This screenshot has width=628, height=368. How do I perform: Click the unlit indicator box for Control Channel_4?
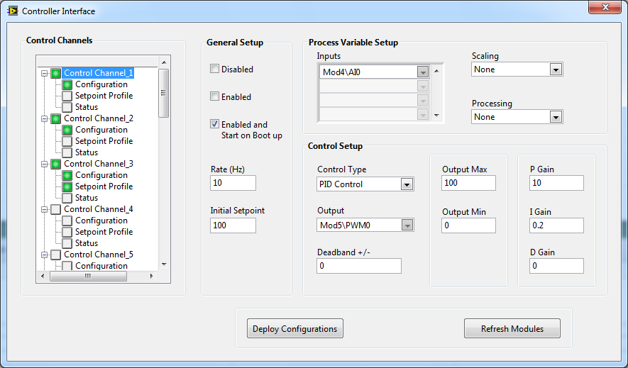click(55, 210)
